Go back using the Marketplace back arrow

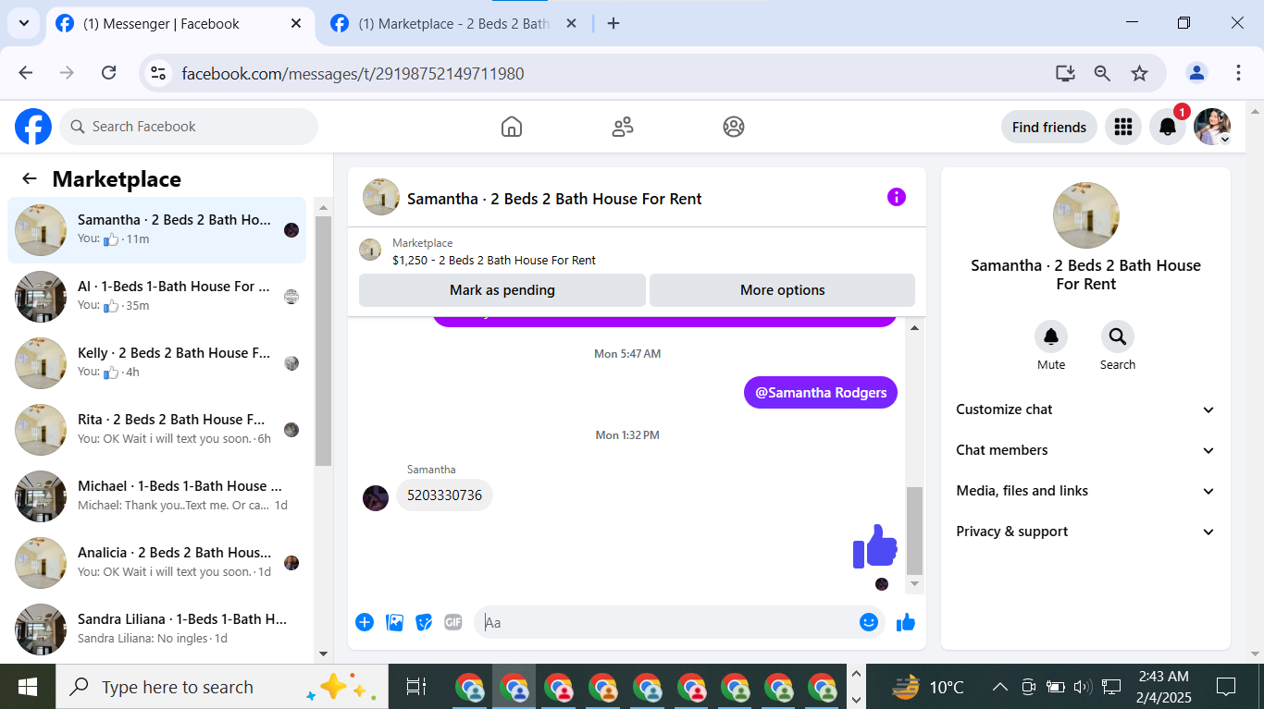pyautogui.click(x=30, y=179)
